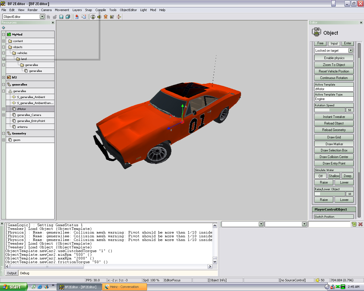The image size is (364, 291).
Task: Set Simulate Water to Shallow
Action: pos(334,176)
